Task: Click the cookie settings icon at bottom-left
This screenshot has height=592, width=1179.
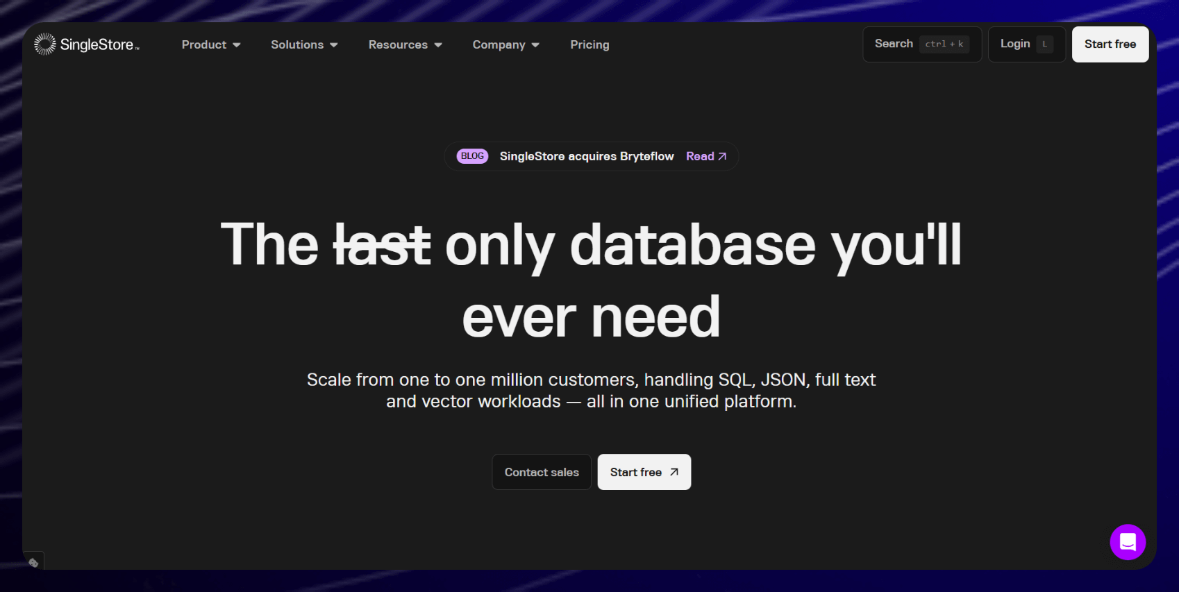Action: 33,562
